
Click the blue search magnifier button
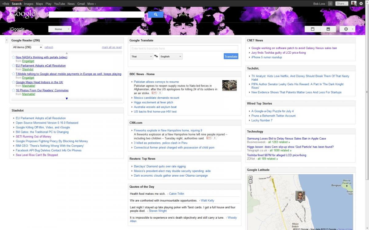coord(156,14)
